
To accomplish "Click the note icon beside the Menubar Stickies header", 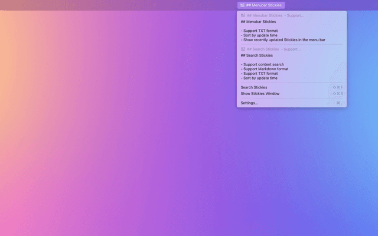I will coord(243,15).
